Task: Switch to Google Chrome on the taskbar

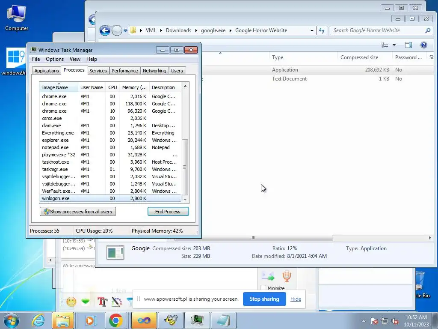Action: (116, 320)
